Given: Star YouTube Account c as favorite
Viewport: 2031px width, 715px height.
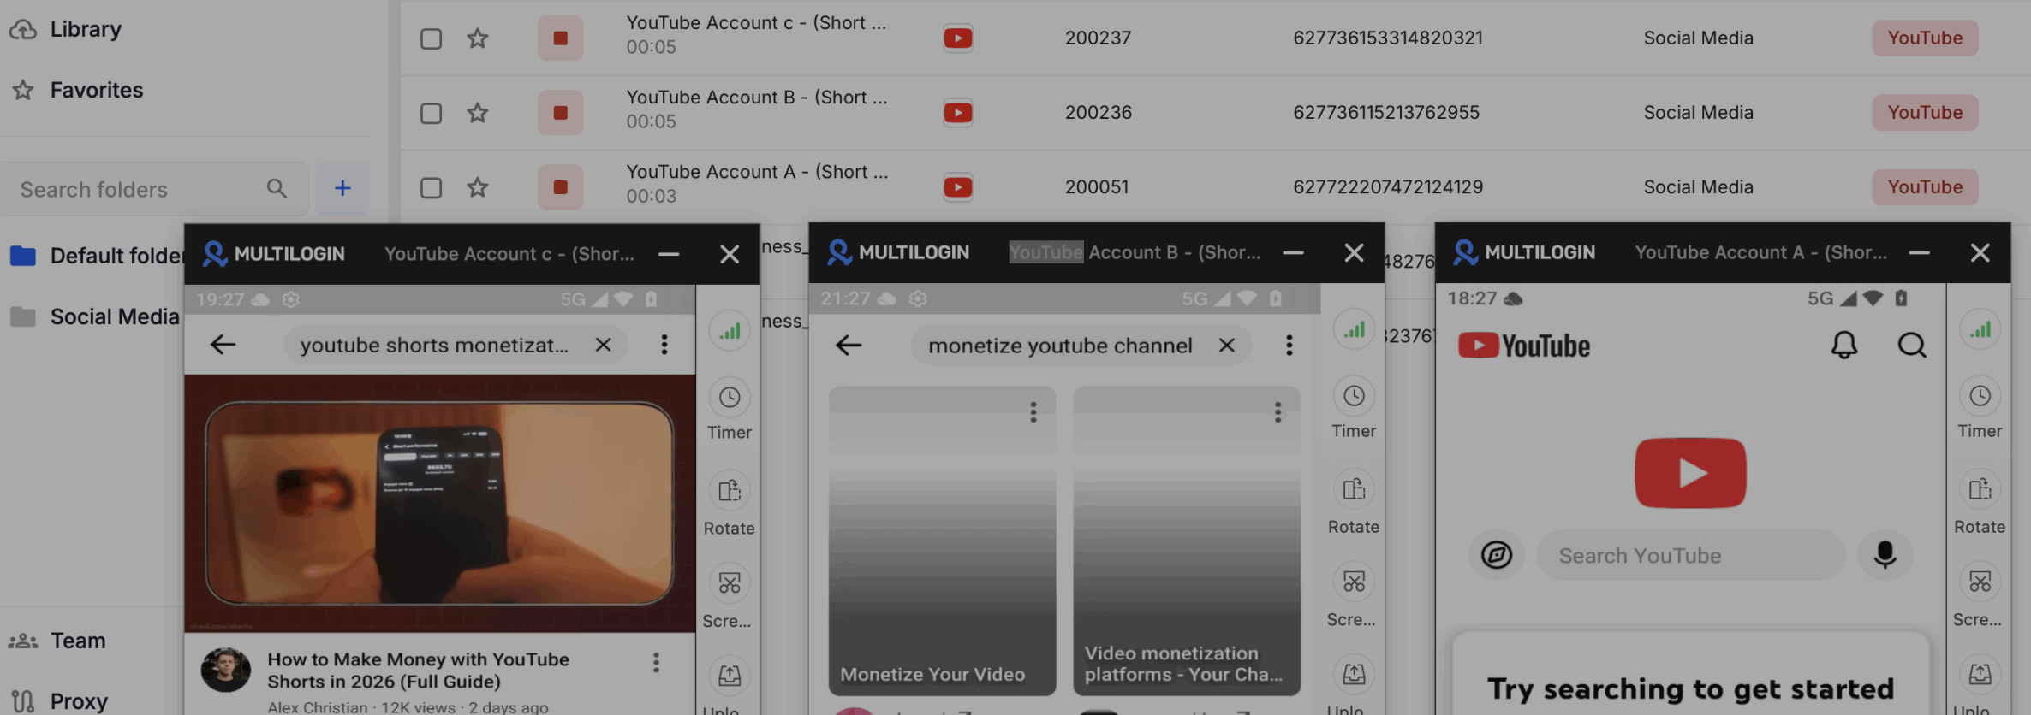Looking at the screenshot, I should (x=478, y=38).
